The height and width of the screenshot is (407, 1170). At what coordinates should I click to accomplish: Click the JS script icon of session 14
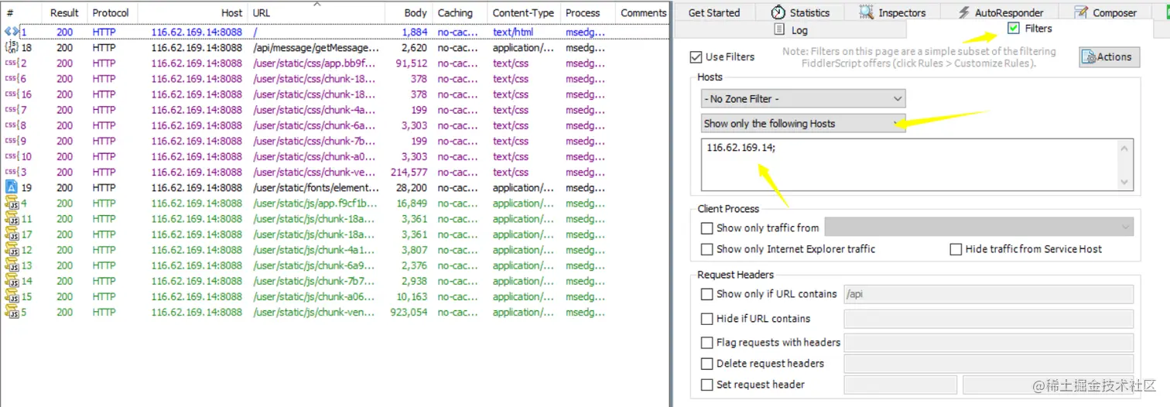[12, 281]
